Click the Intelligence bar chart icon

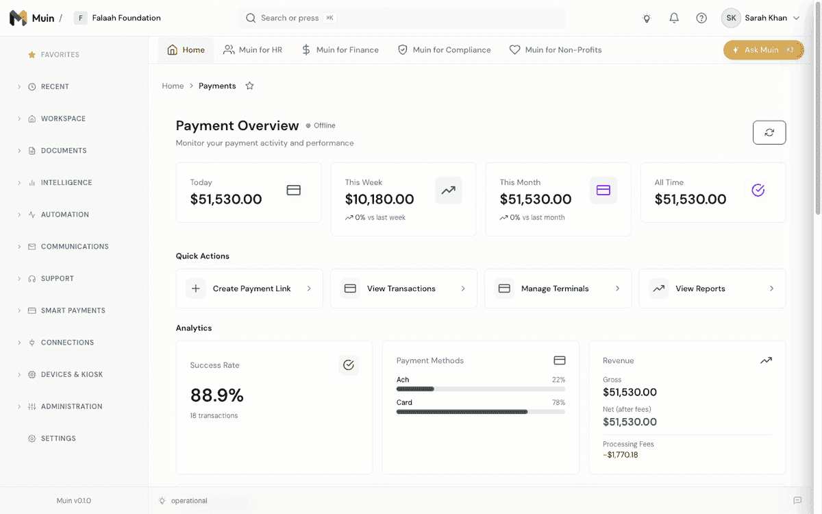pos(32,183)
